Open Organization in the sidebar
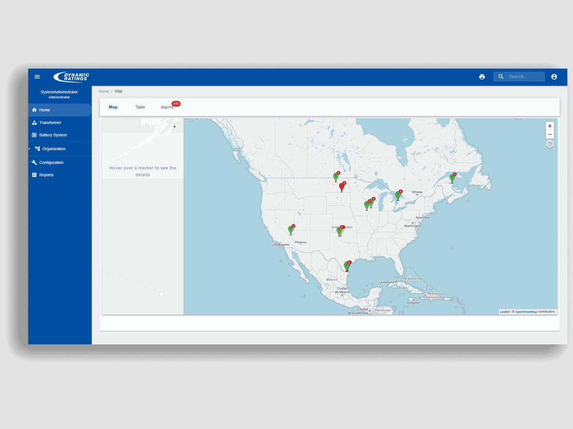The image size is (573, 429). click(x=60, y=149)
